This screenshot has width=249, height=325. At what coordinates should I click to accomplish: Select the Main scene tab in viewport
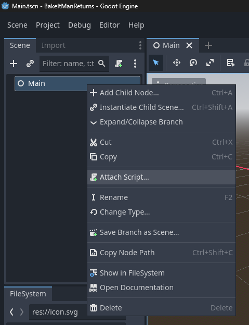(x=173, y=45)
